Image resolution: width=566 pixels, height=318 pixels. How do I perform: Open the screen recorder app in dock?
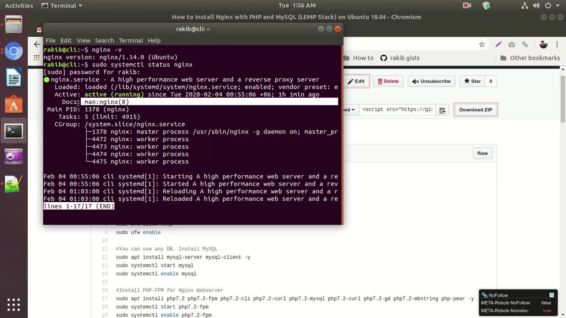point(14,157)
